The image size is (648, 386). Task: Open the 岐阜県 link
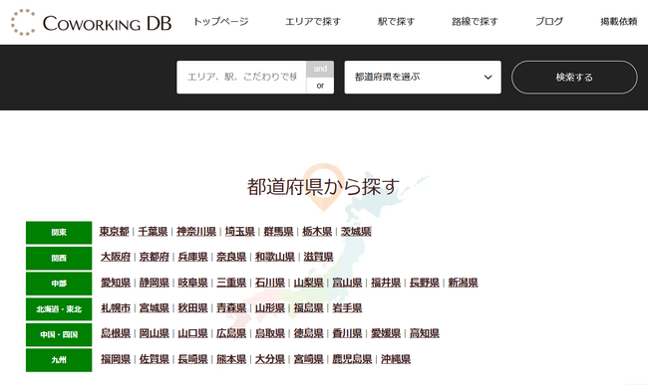coord(193,283)
